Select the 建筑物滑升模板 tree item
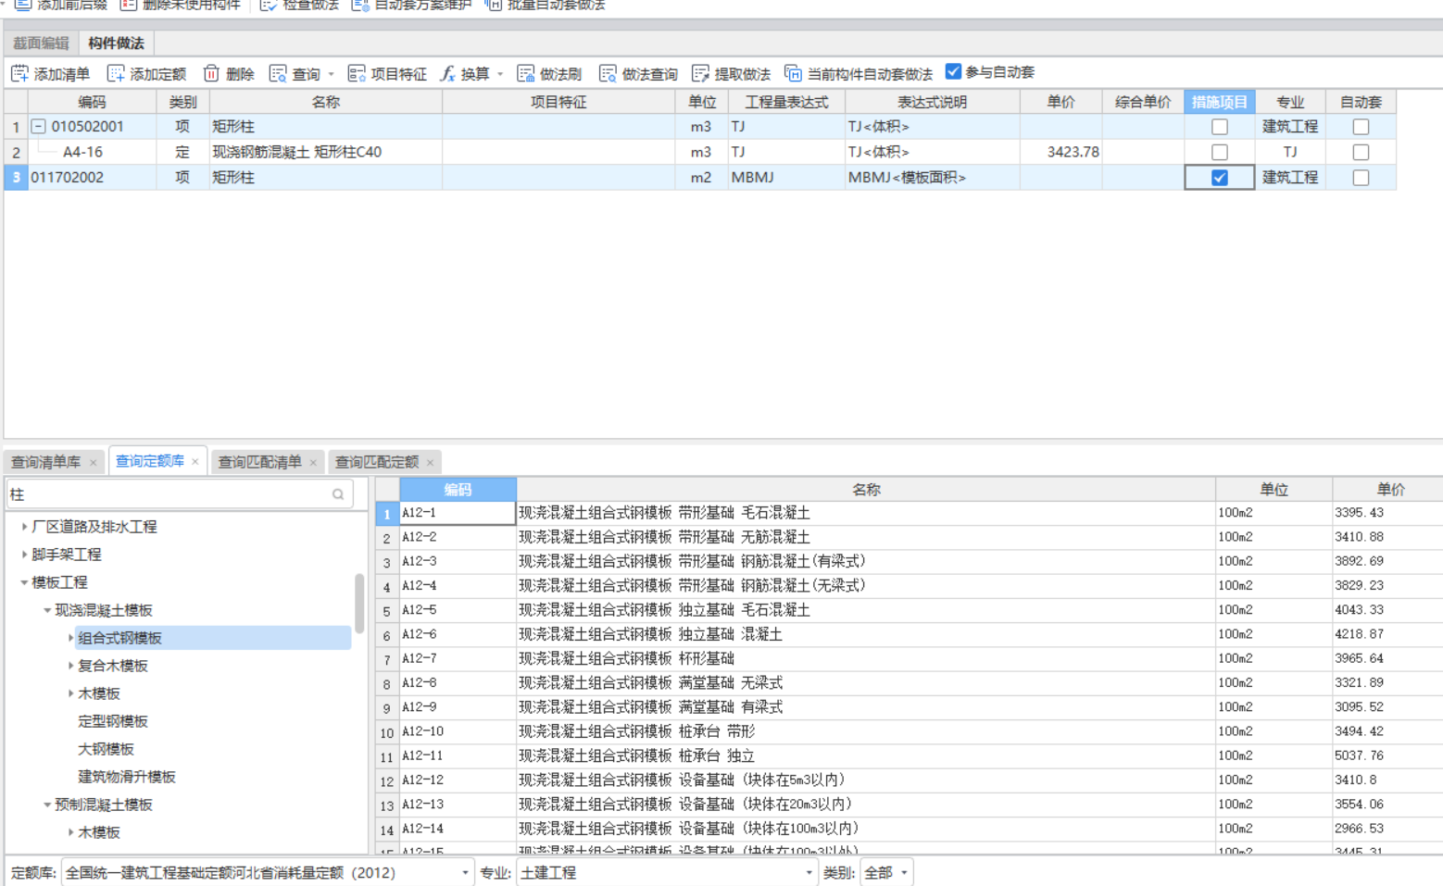 point(127,777)
